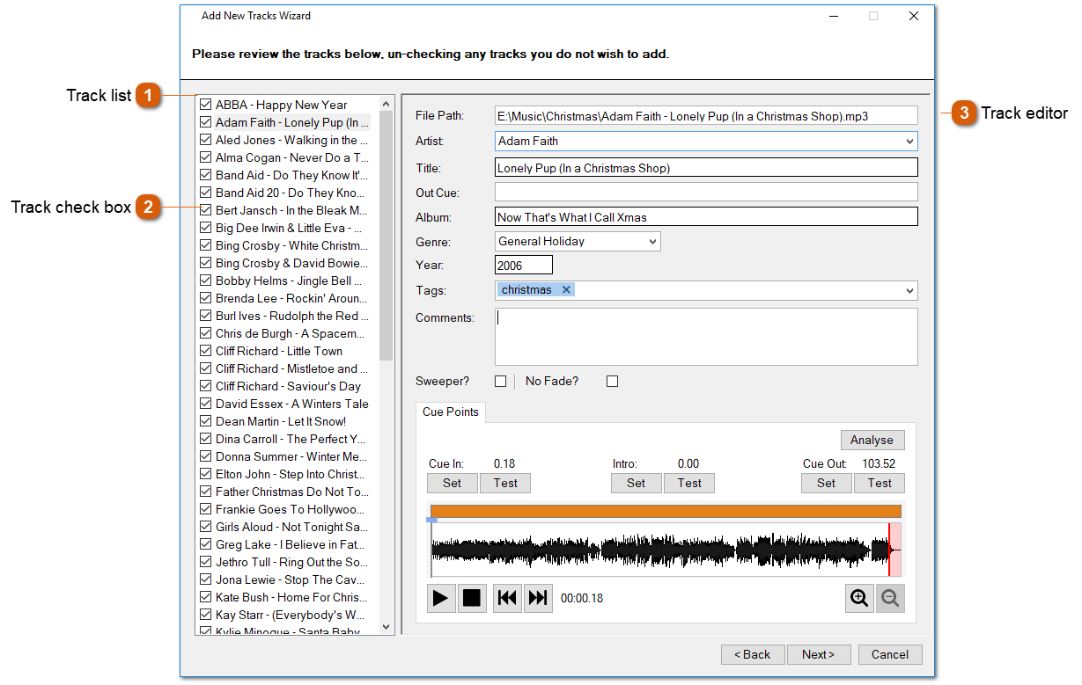Proceed with the Next button
1082x685 pixels.
[x=819, y=654]
